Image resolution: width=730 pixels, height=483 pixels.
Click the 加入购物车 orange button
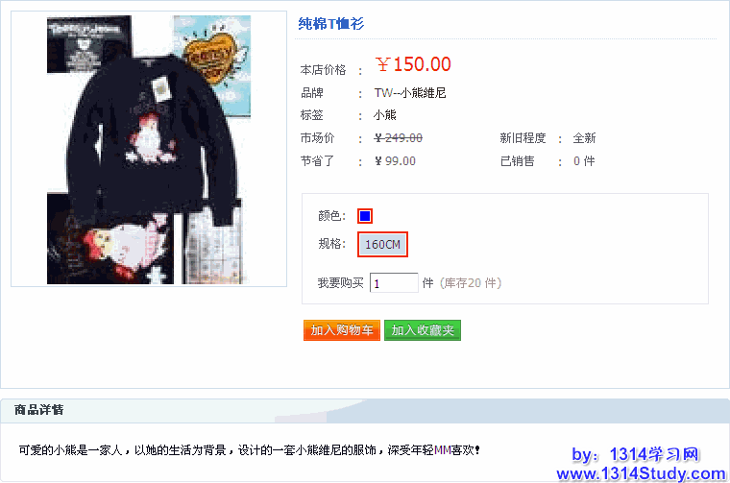(x=342, y=330)
